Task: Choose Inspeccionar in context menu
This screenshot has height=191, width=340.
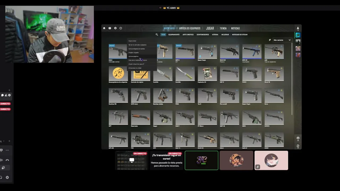Action: pyautogui.click(x=142, y=41)
